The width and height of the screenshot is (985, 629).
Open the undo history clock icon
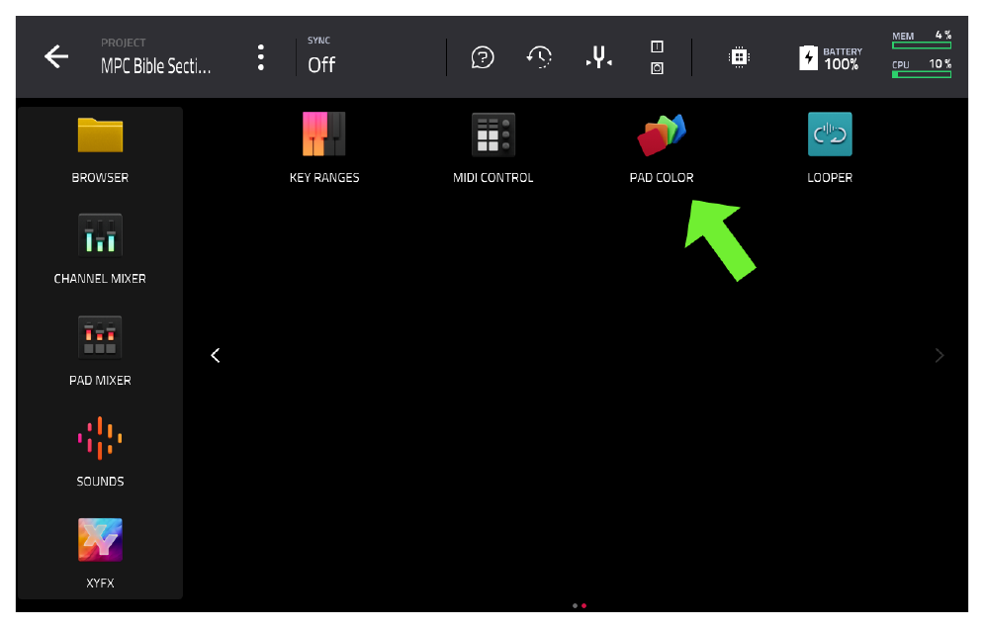click(540, 57)
